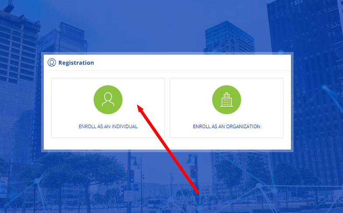This screenshot has width=343, height=213.
Task: Click the building at the top center of the background
Action: pos(227,37)
